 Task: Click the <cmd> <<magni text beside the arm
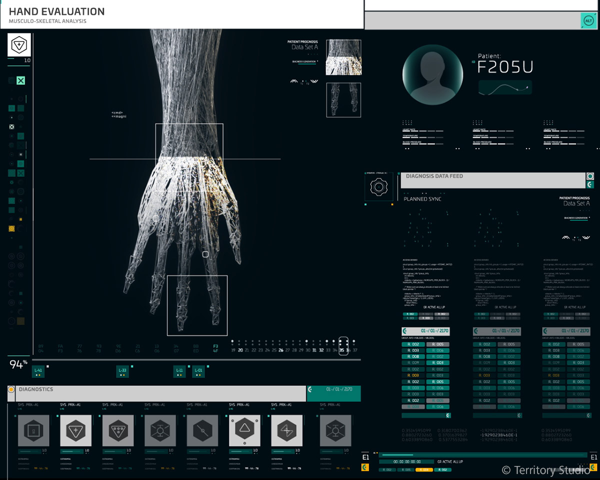pyautogui.click(x=118, y=114)
